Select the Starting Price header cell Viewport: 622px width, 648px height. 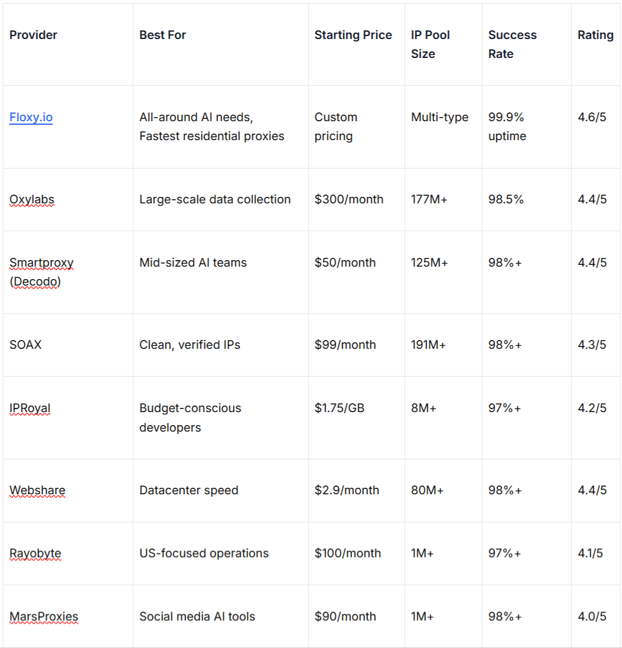coord(353,35)
